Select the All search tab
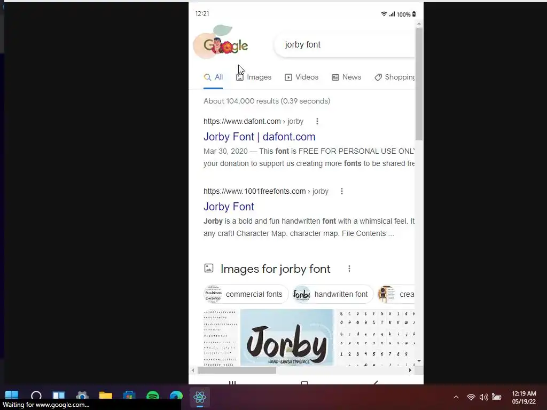 tap(213, 77)
